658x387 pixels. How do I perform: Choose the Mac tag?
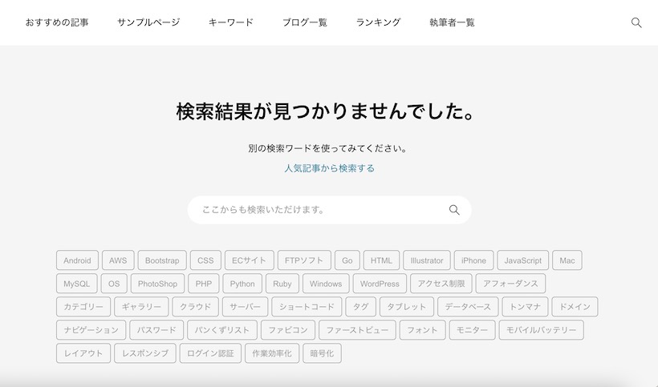click(567, 260)
